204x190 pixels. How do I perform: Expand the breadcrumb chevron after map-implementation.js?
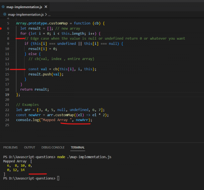[46, 14]
